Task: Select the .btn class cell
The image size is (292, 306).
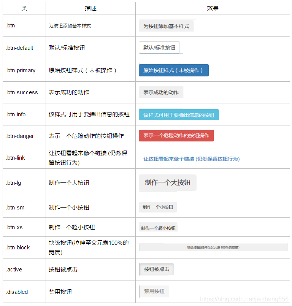Action: 24,25
